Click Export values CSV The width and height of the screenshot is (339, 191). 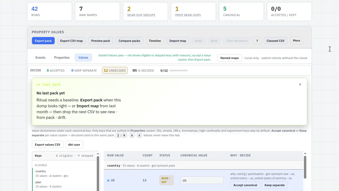[48, 145]
